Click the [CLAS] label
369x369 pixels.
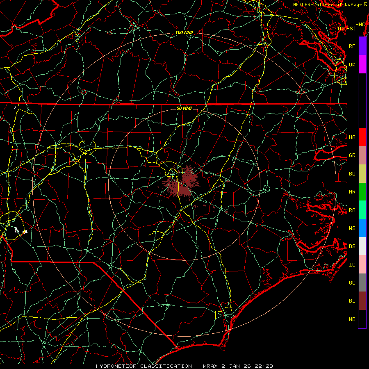point(346,28)
